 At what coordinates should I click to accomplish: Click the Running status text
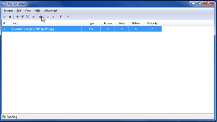pos(12,117)
